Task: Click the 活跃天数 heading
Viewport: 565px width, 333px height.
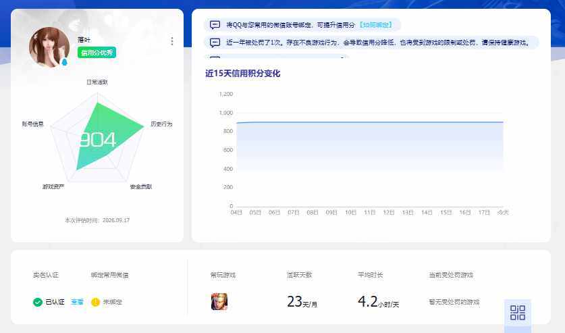Action: [299, 275]
